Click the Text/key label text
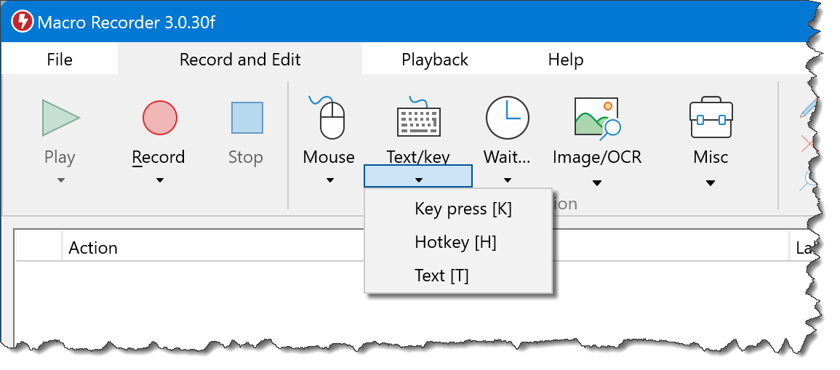Screen dimensions: 840x370 coord(418,158)
